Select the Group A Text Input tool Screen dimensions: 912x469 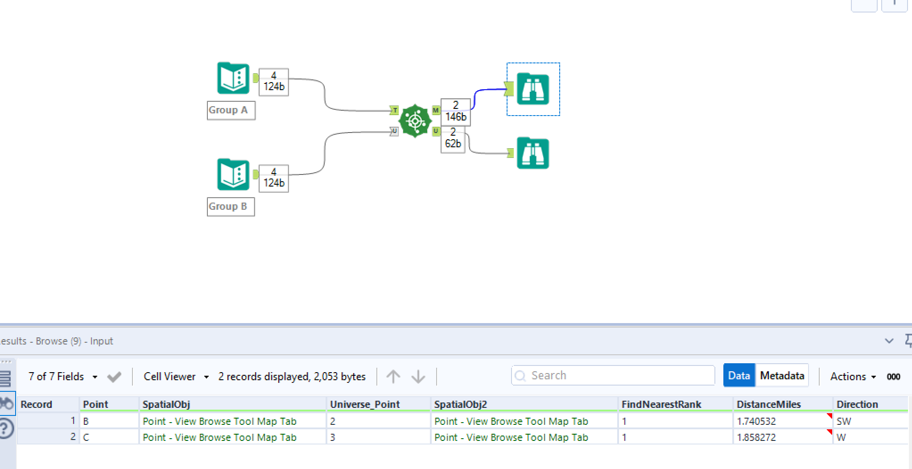[x=233, y=78]
